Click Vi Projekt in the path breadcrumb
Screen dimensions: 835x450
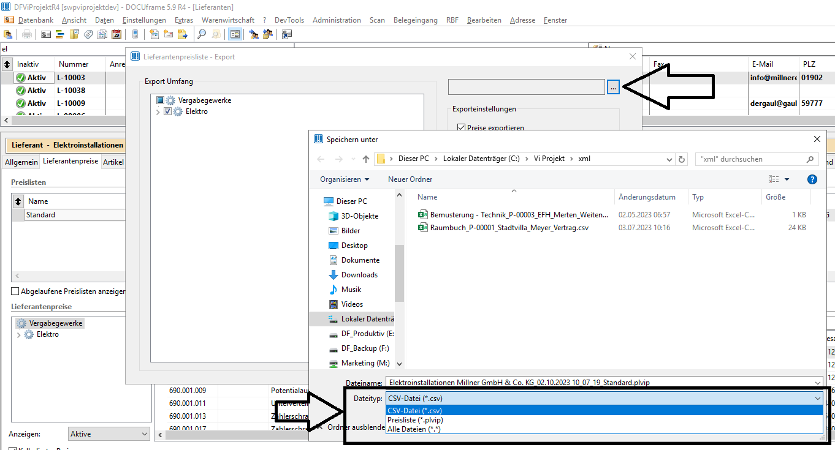click(x=548, y=159)
